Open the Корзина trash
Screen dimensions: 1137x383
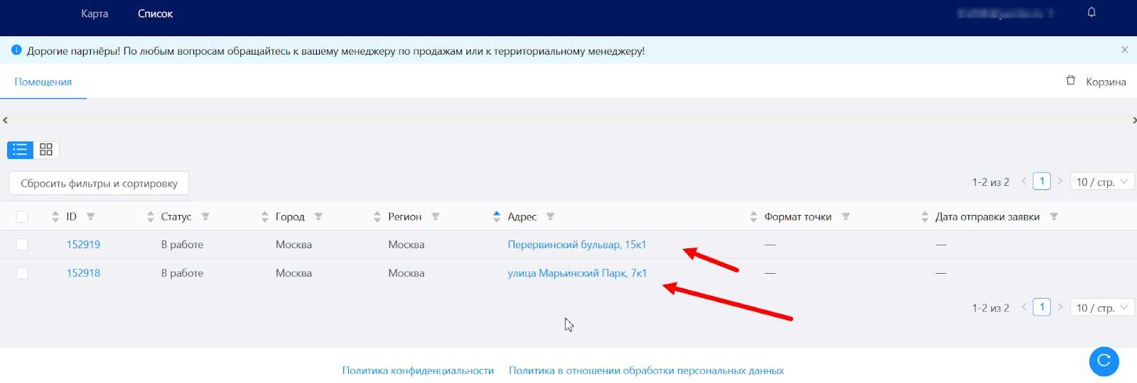click(x=1096, y=82)
